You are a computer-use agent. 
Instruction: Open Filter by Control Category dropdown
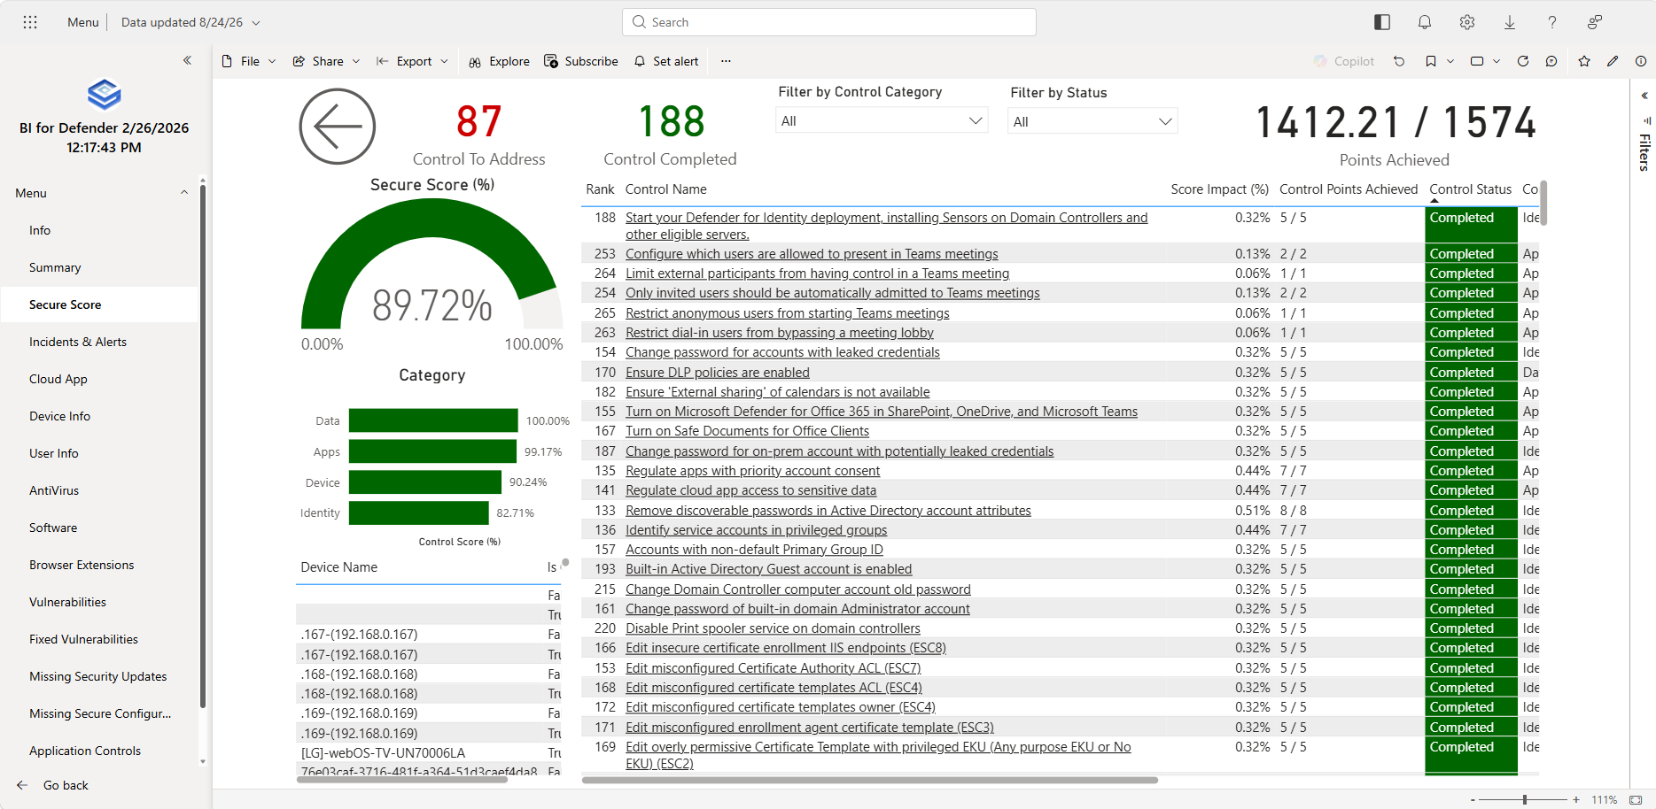click(882, 121)
